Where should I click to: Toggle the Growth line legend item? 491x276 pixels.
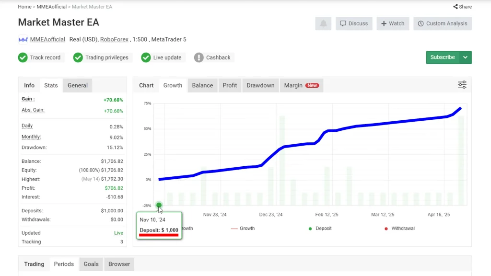[243, 229]
